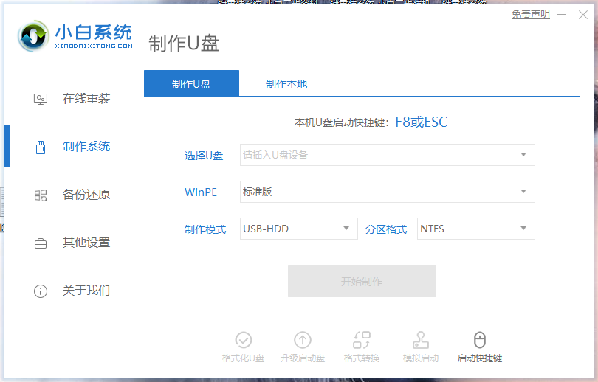Click the 选择U盘 field label
Screen dimensions: 598x382
(204, 156)
